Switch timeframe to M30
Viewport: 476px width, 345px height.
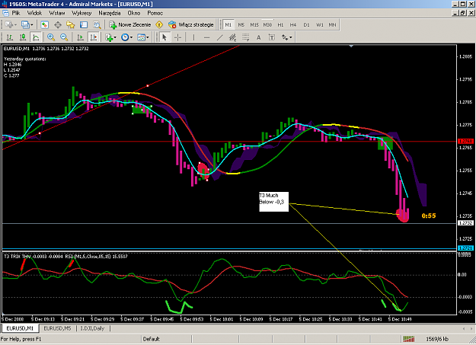[267, 25]
